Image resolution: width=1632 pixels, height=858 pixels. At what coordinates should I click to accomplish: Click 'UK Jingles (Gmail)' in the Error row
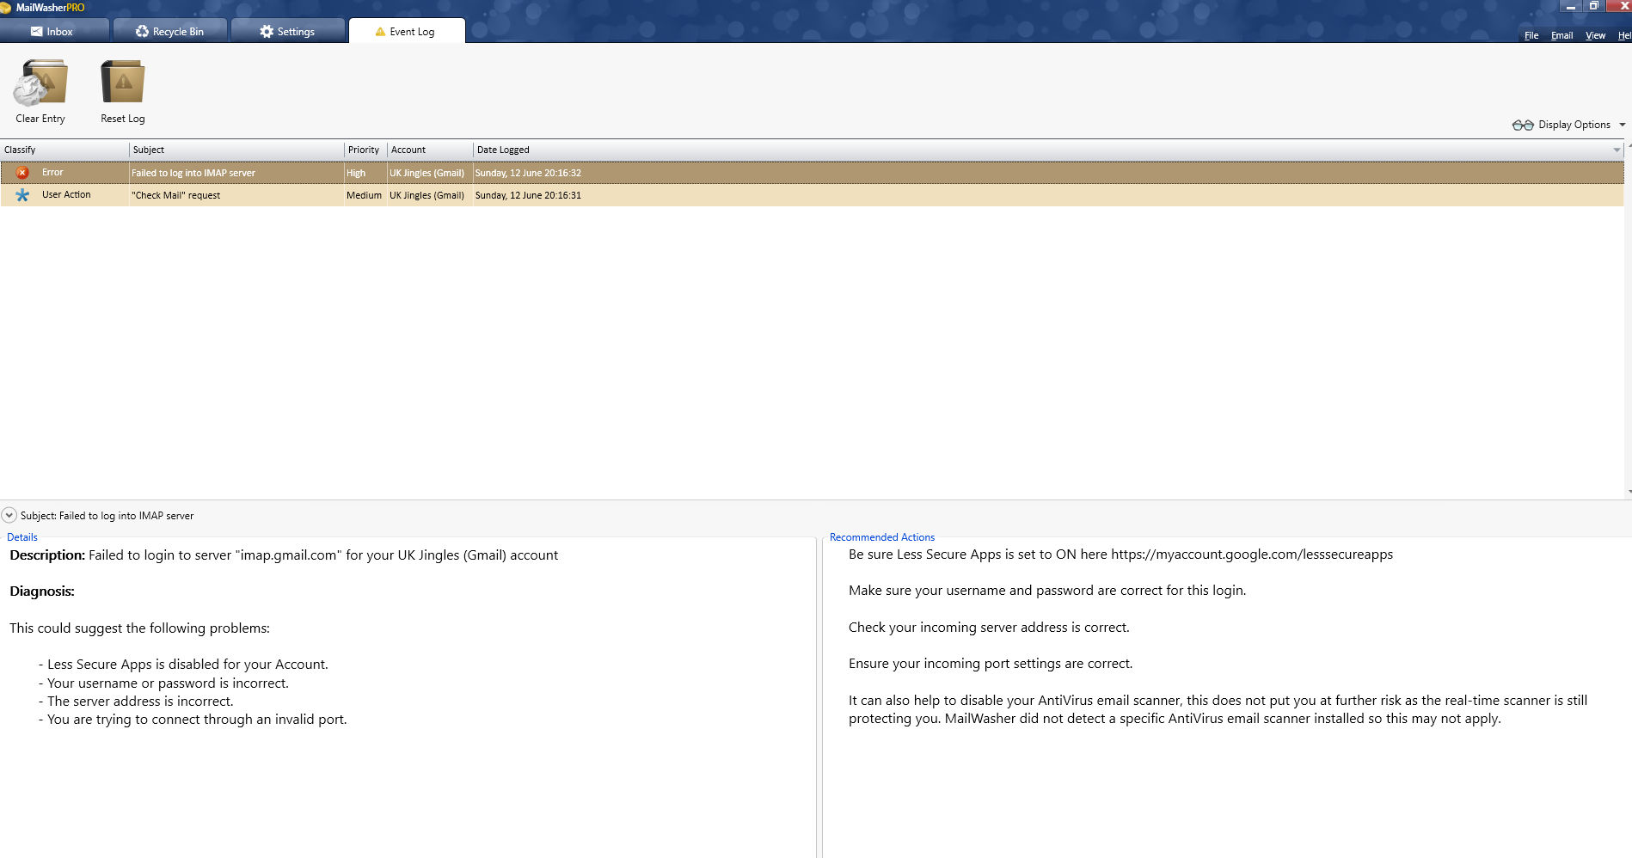tap(426, 173)
